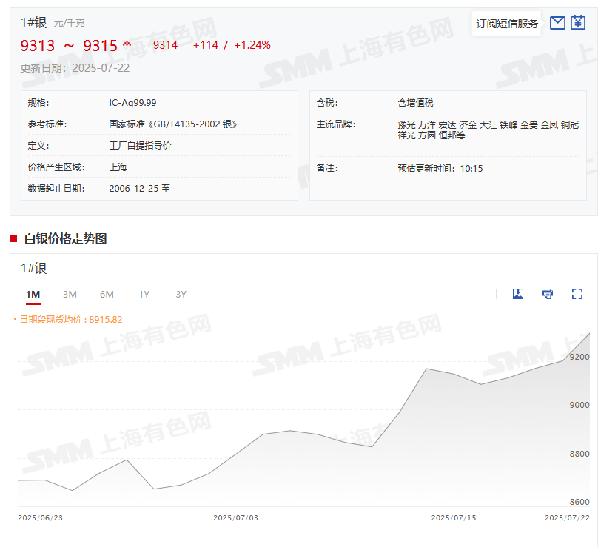Image resolution: width=598 pixels, height=547 pixels.
Task: Click the 2025/06/23 start date label
Action: [x=41, y=518]
